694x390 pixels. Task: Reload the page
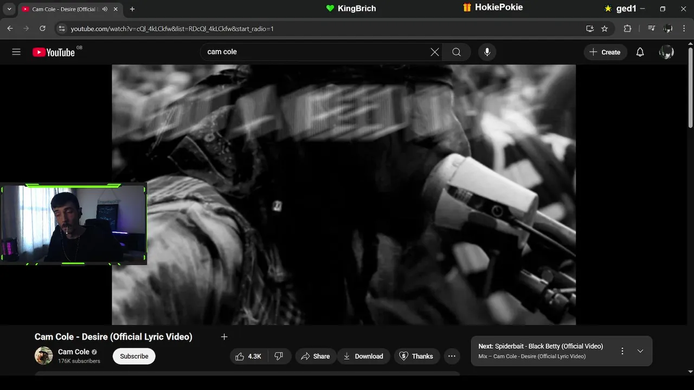click(42, 29)
